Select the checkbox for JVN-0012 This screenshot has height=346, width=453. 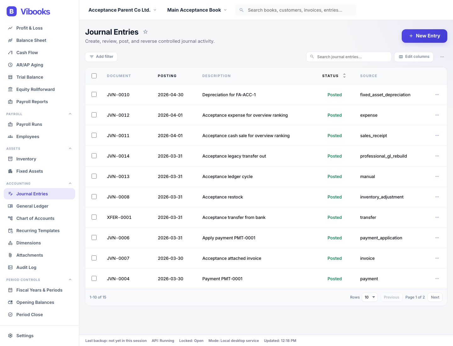point(94,115)
